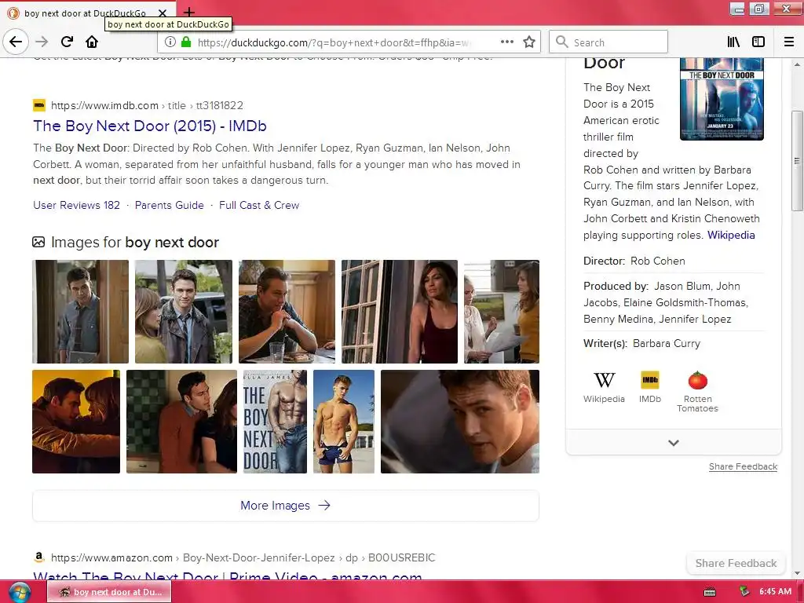Click Share Feedback link under info panel
This screenshot has height=603, width=804.
[x=743, y=466]
